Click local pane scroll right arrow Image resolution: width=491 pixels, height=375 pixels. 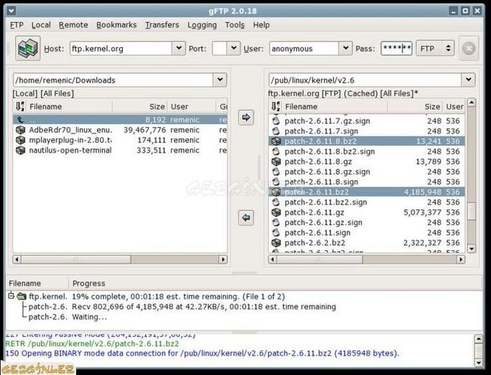223,260
